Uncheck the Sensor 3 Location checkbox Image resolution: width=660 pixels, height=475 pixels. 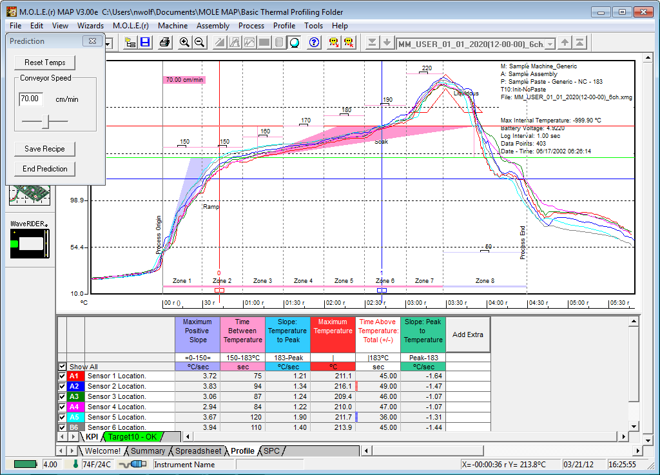(63, 396)
